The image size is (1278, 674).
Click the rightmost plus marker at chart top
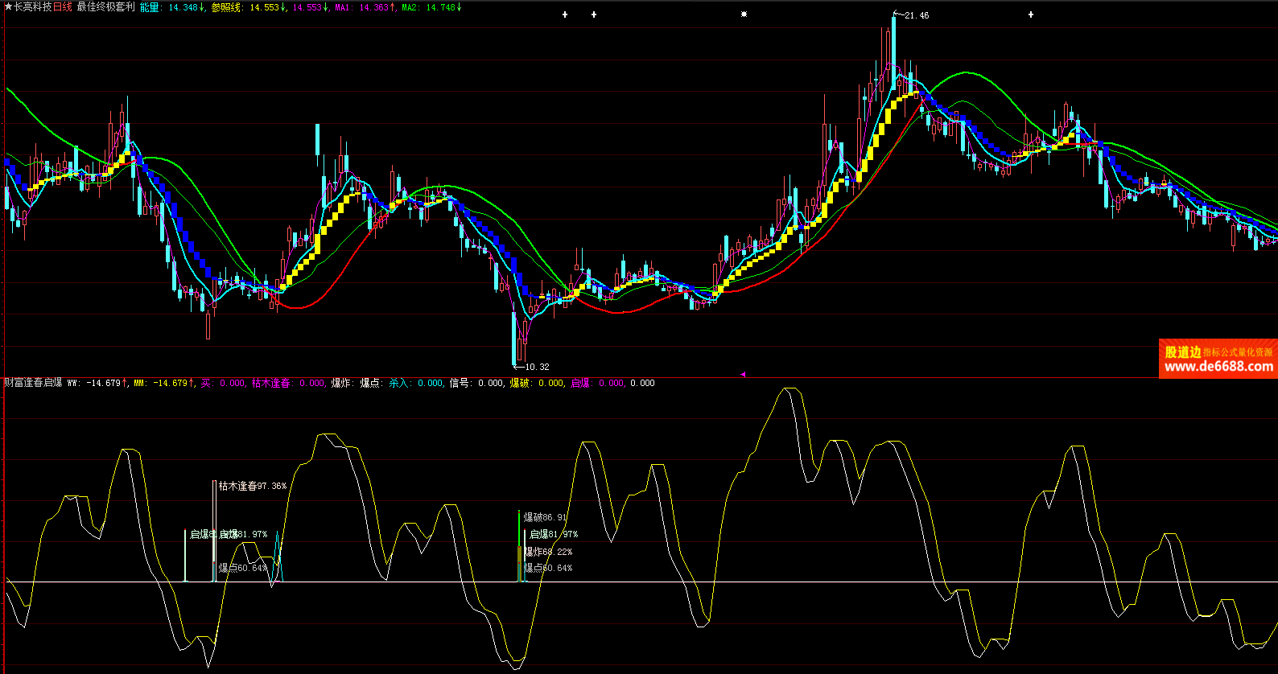coord(1031,14)
